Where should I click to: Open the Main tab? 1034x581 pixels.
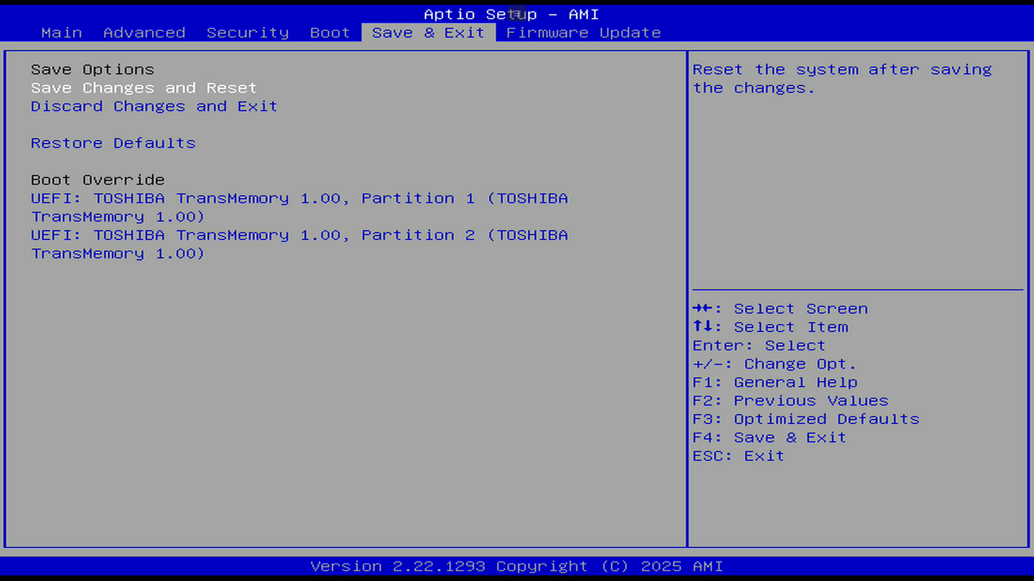point(61,33)
